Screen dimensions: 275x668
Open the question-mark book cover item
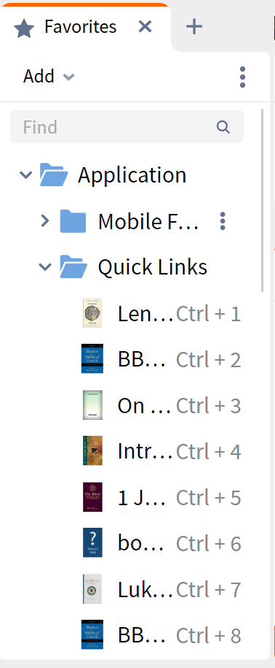92,542
